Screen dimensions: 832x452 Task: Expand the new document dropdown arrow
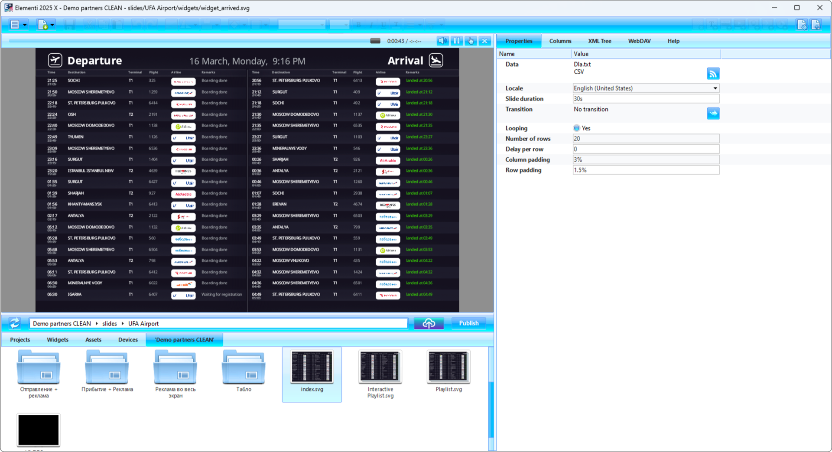click(52, 25)
